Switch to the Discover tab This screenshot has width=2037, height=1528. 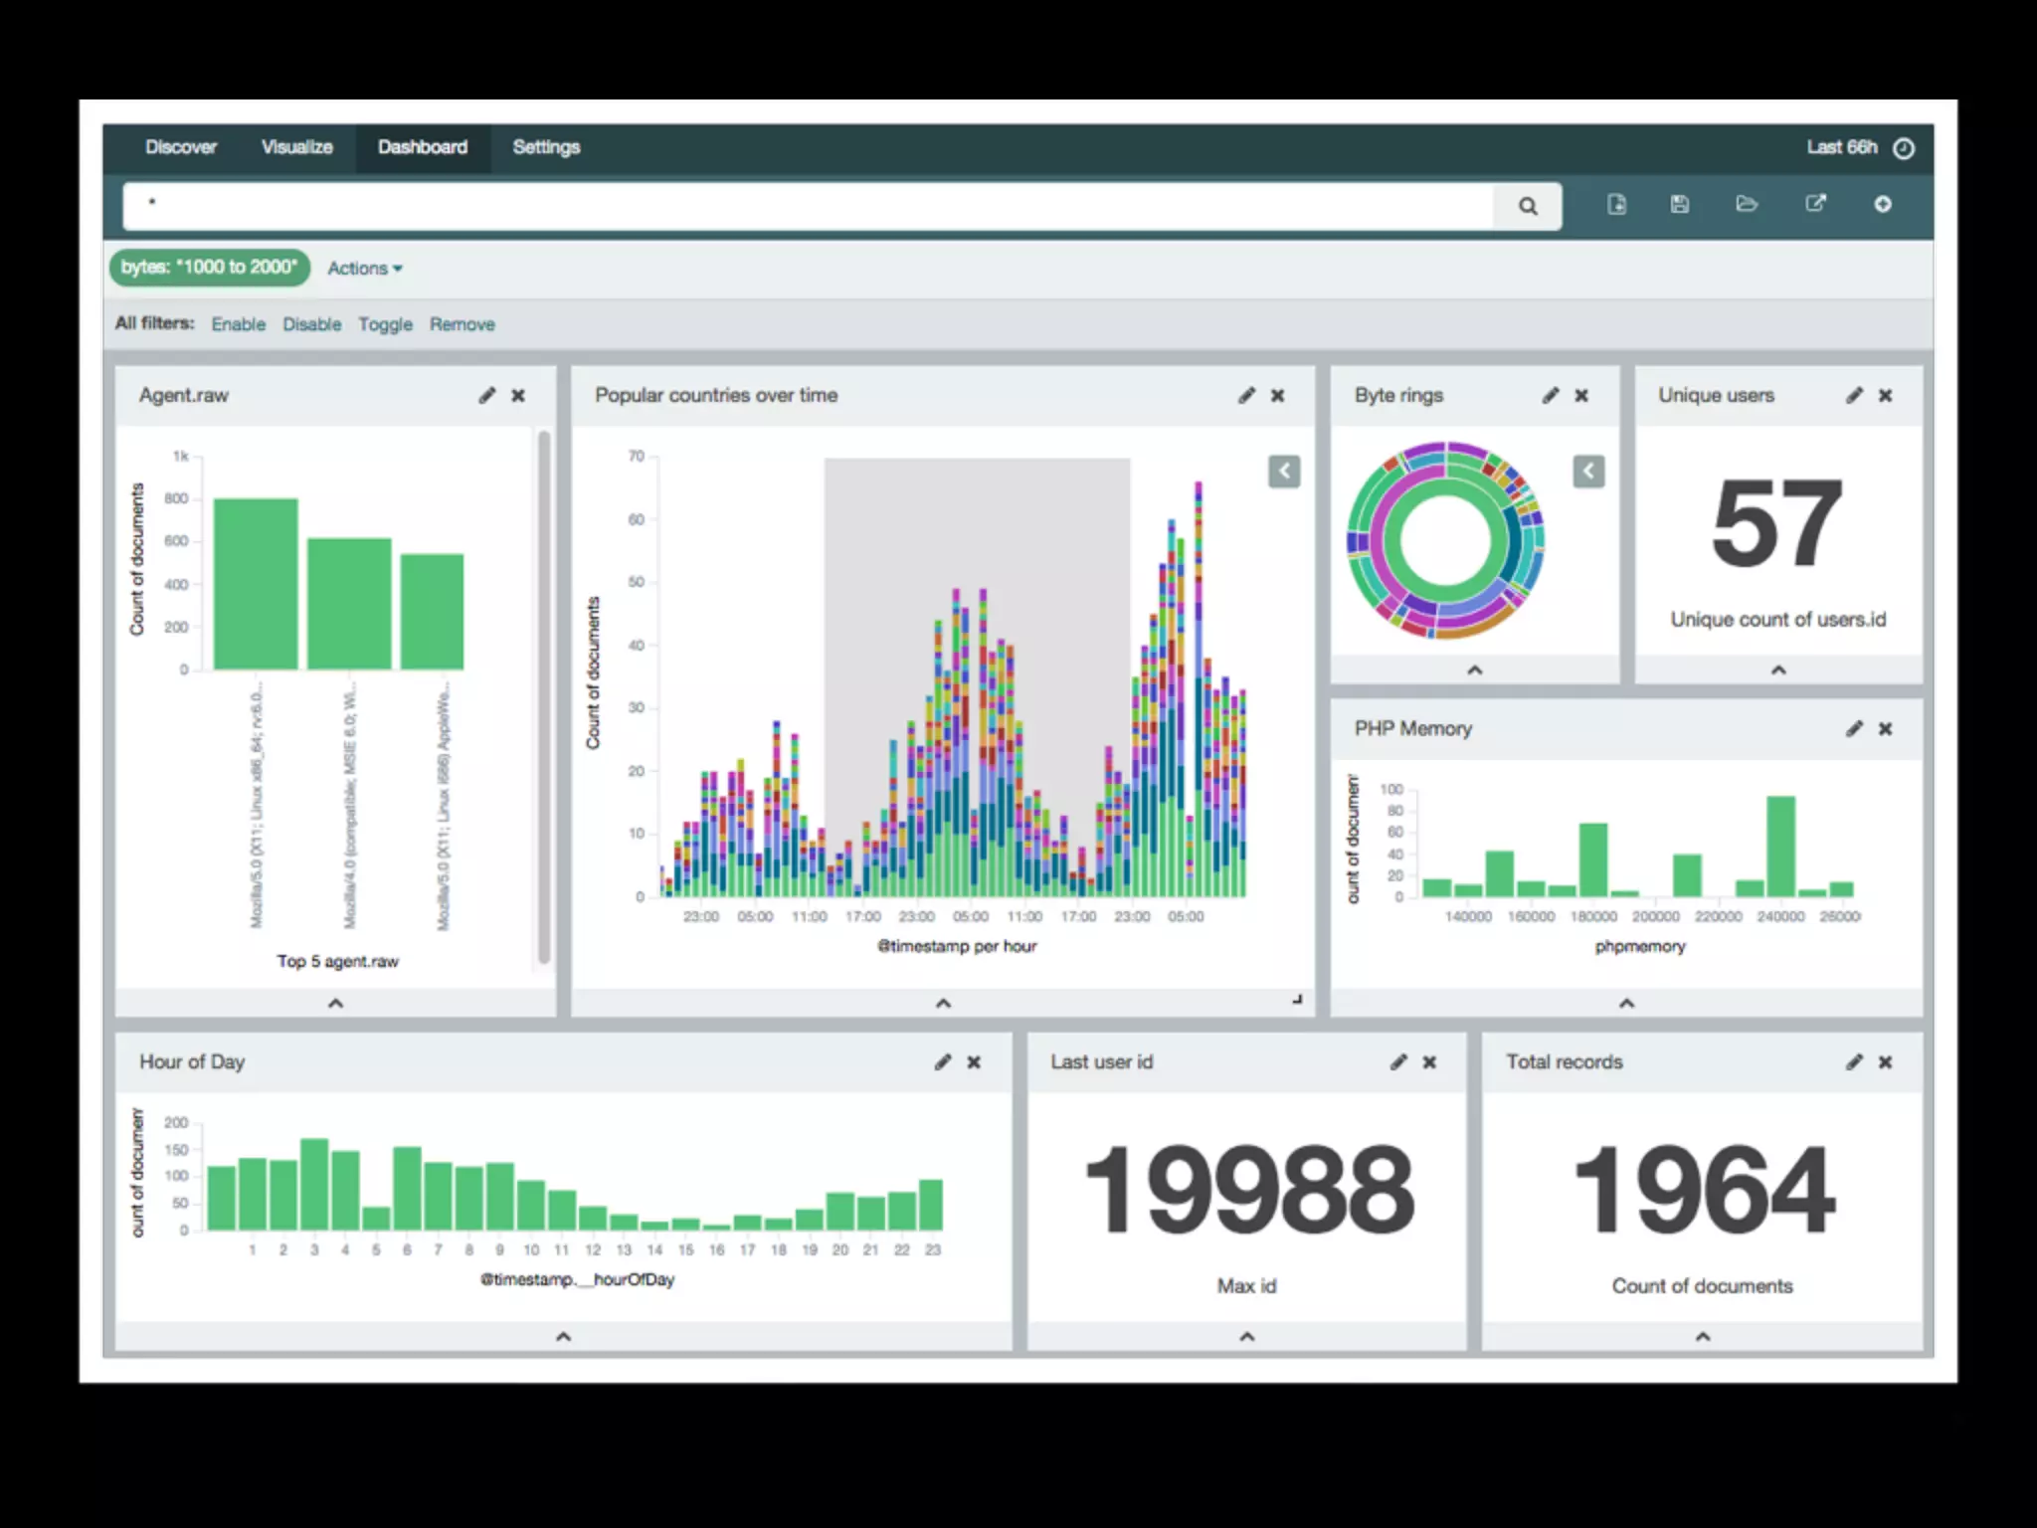[x=180, y=147]
